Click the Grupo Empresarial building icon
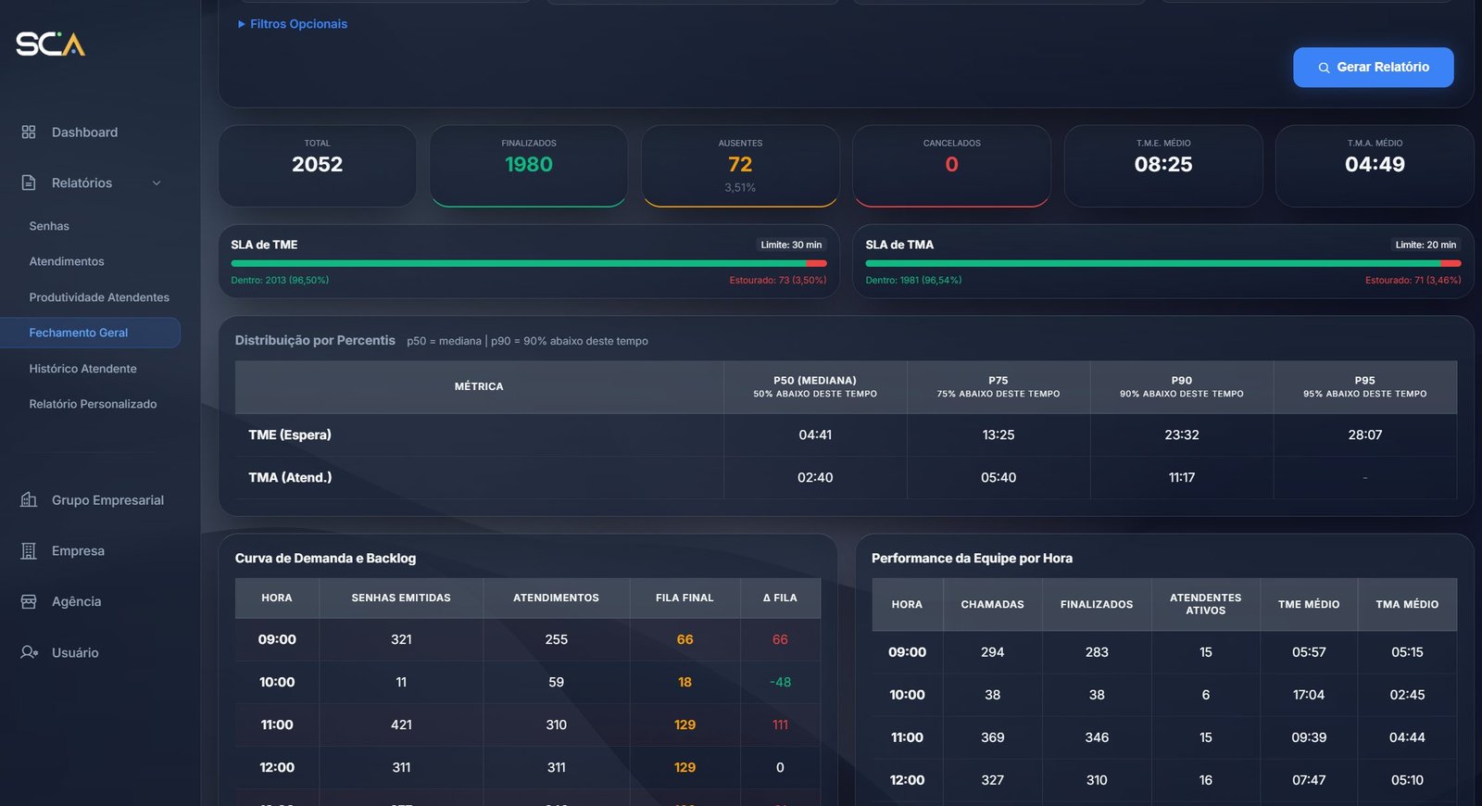Viewport: 1482px width, 806px height. pos(29,500)
